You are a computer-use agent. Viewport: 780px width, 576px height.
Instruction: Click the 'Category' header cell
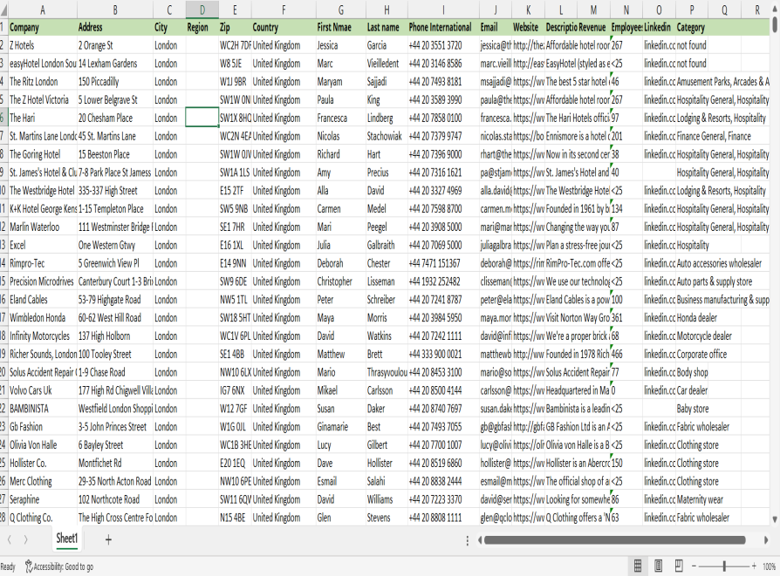point(692,27)
